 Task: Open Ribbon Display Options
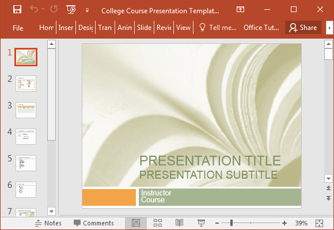(240, 9)
